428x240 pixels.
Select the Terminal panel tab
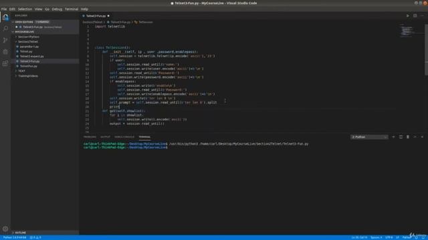click(144, 137)
